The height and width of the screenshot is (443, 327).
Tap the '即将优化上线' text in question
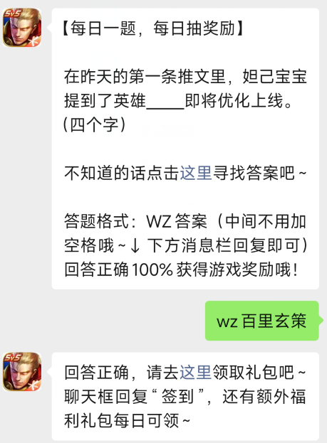[x=234, y=100]
